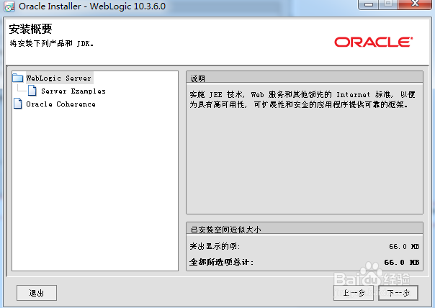Viewport: 435px width, 308px height.
Task: Minimize the Oracle Installer window
Action: pyautogui.click(x=369, y=4)
